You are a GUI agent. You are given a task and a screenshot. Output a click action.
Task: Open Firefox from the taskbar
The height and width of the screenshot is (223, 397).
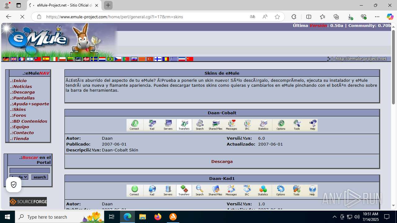click(x=158, y=217)
